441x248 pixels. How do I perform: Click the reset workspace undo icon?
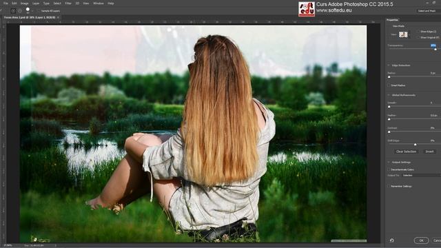pyautogui.click(x=391, y=240)
